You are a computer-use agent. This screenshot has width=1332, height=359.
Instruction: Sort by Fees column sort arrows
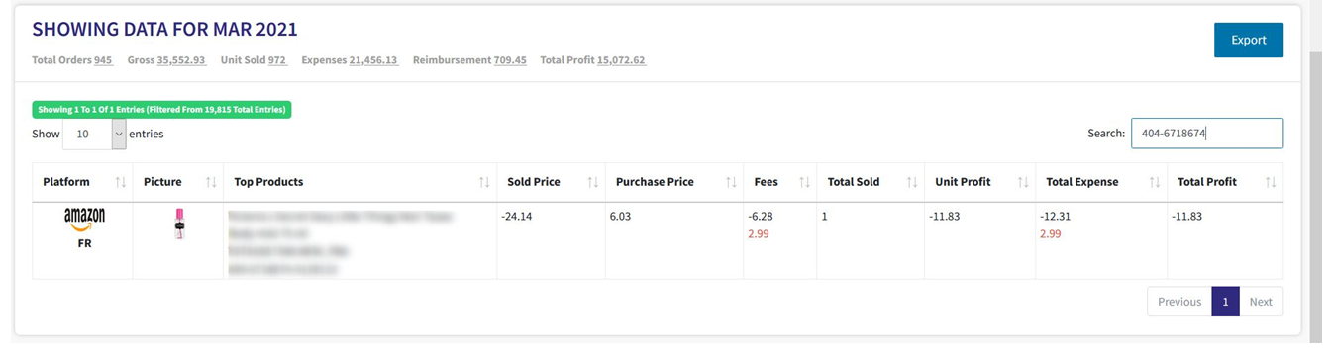click(x=805, y=182)
